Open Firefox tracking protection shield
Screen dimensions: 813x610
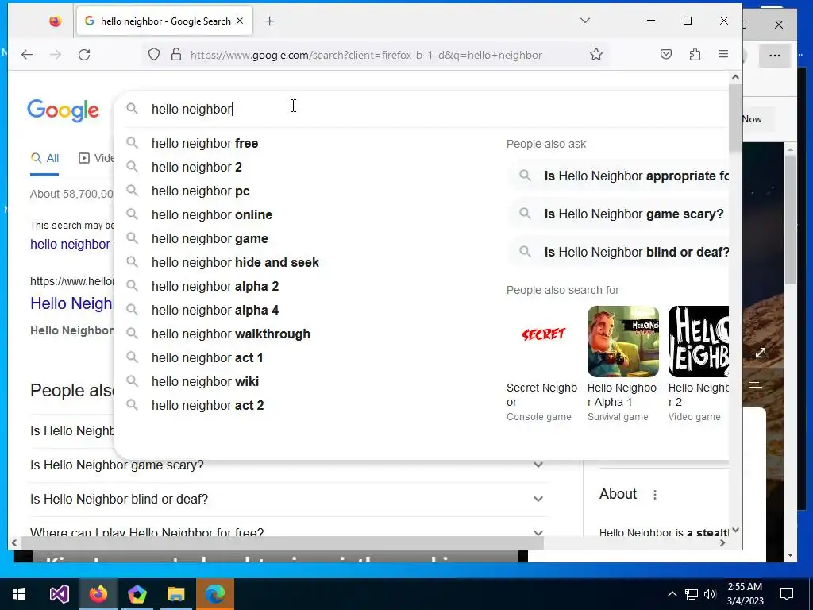tap(154, 55)
